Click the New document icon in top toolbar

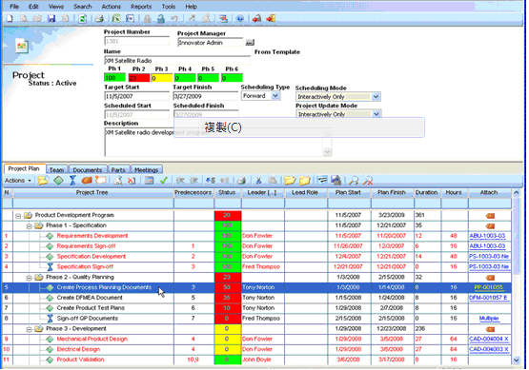(x=10, y=18)
